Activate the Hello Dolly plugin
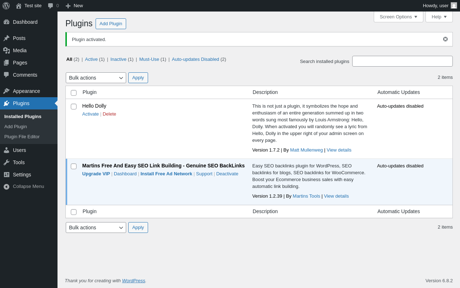 click(90, 114)
